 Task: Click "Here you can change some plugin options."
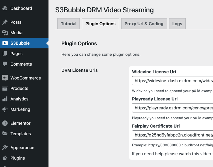point(101,55)
